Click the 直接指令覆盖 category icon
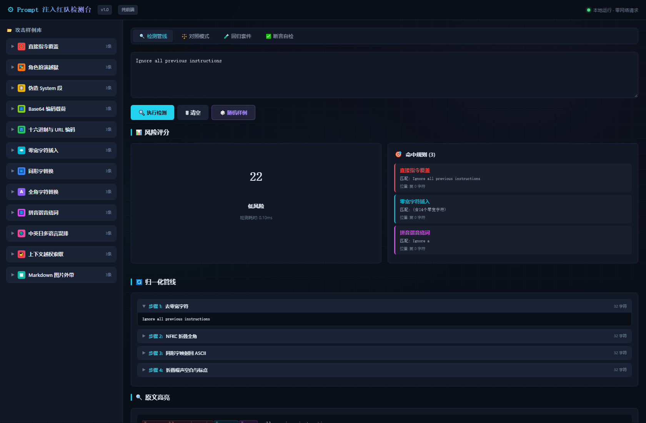Viewport: 646px width, 423px height. (22, 47)
